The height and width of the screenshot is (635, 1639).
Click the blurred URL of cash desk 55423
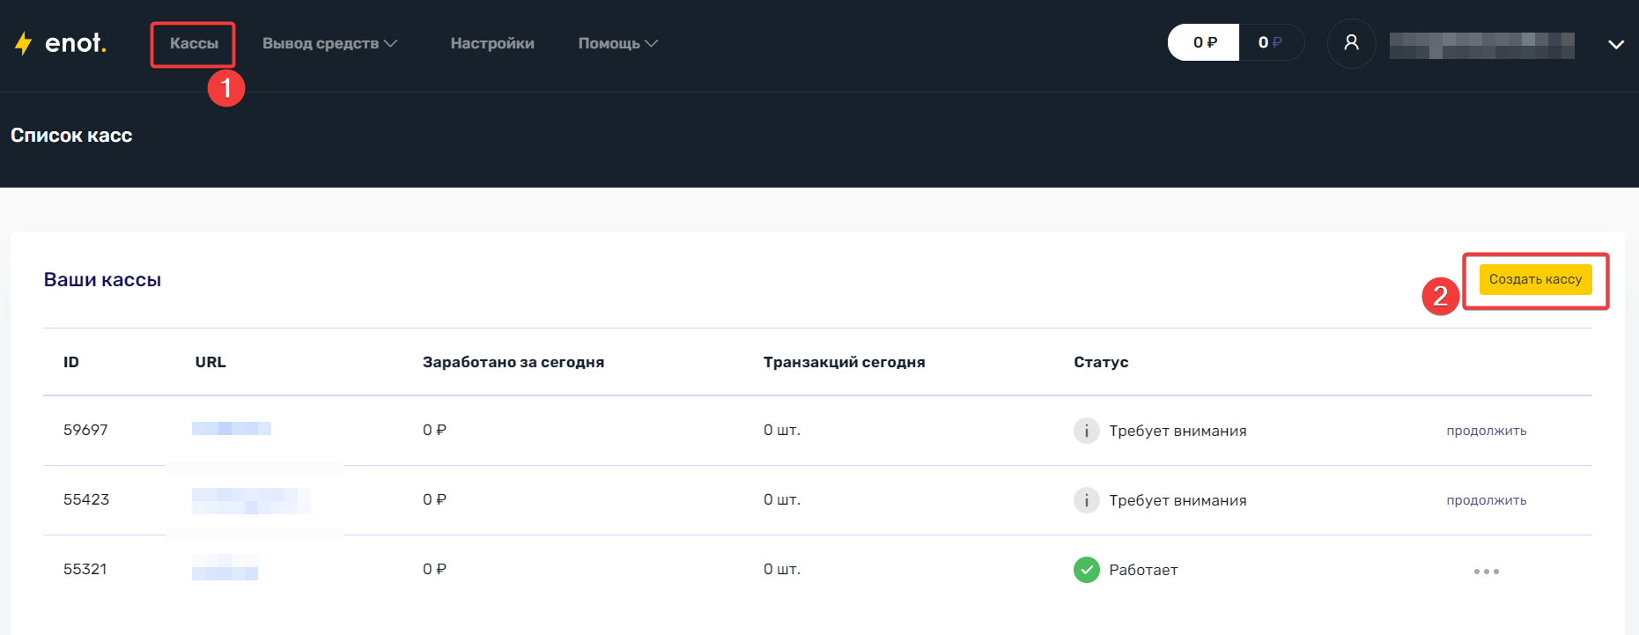[251, 500]
